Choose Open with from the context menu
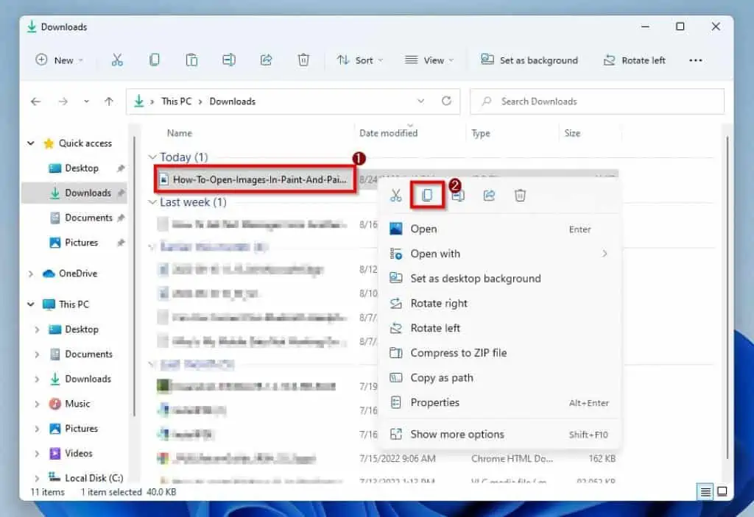The width and height of the screenshot is (754, 517). click(436, 253)
